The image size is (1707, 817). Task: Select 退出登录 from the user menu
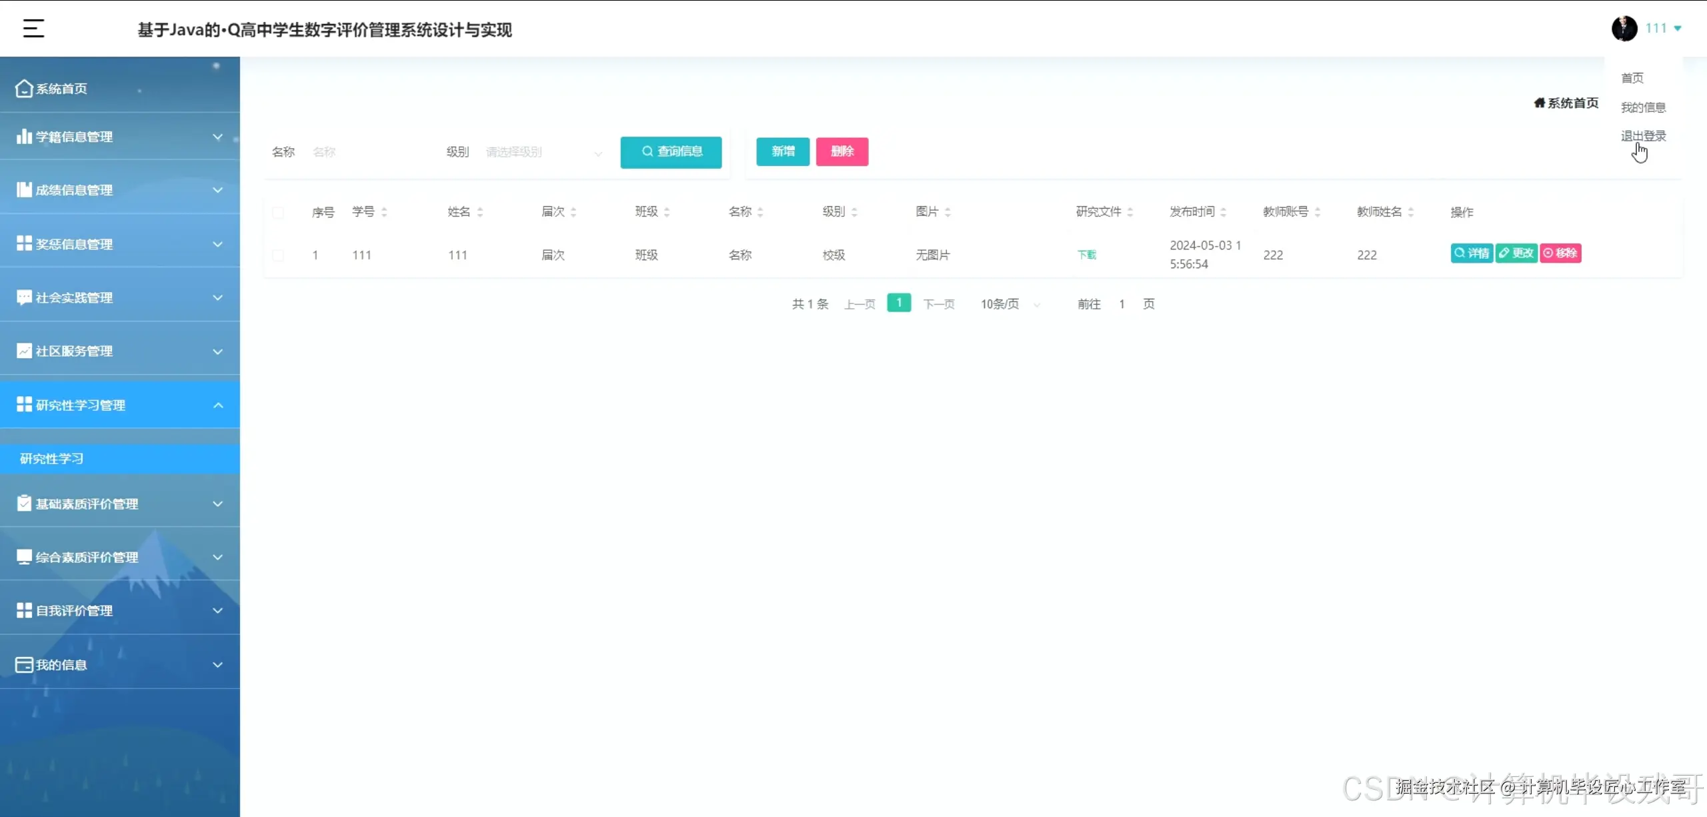point(1642,135)
